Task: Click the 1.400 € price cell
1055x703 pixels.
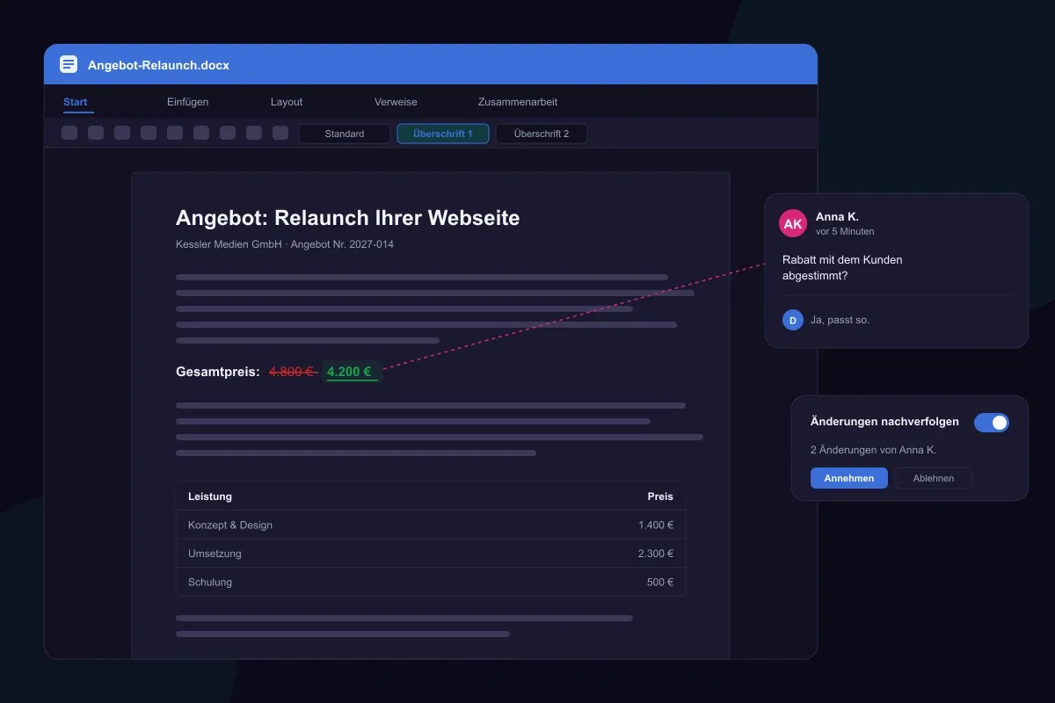Action: [x=656, y=525]
